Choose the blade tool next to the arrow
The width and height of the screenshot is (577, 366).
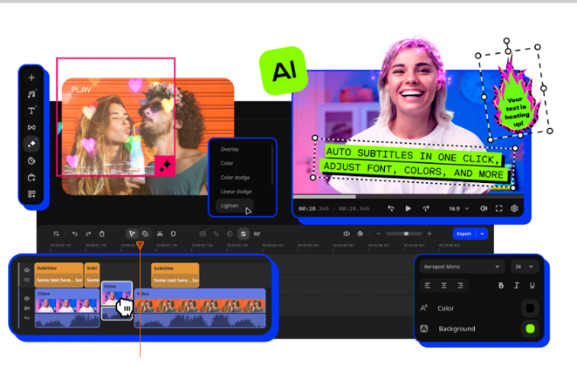click(x=145, y=233)
